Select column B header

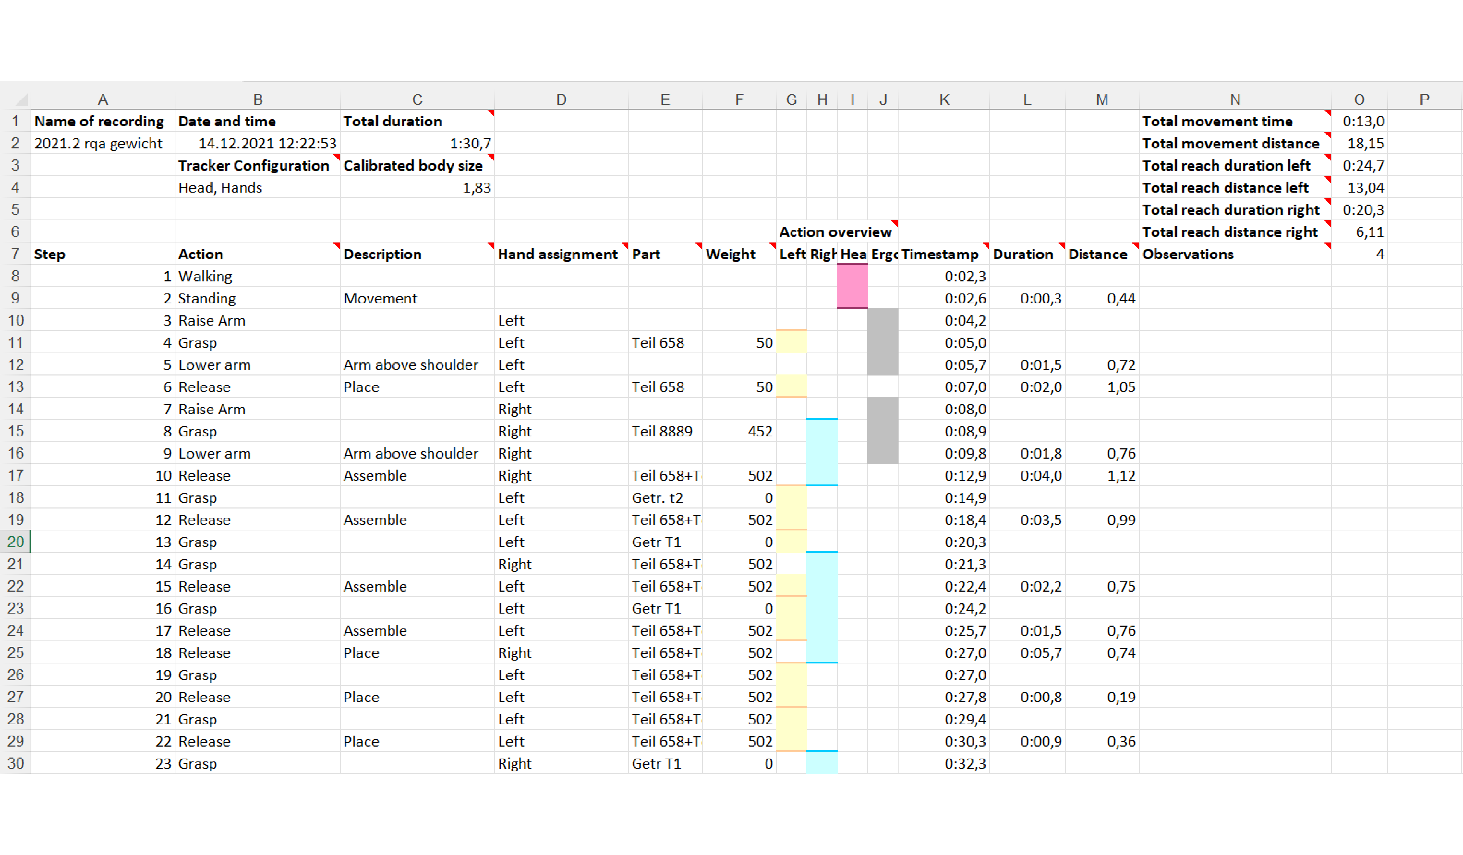[x=258, y=100]
